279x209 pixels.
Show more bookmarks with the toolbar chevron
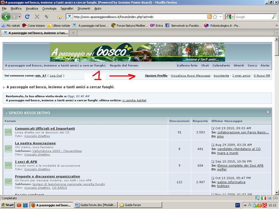click(277, 25)
